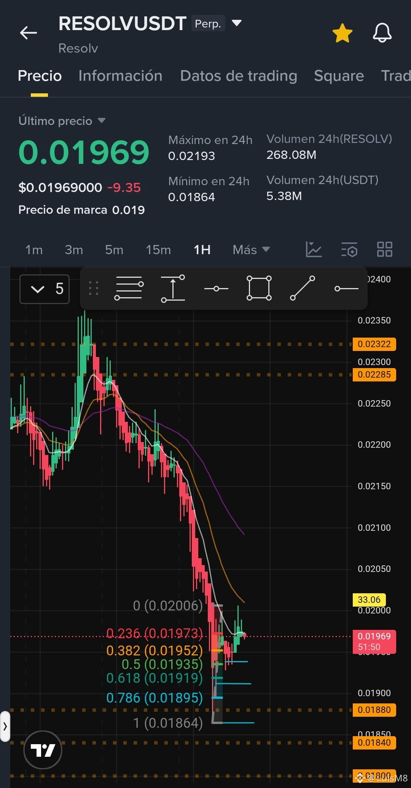Switch to the Precio tab
411x788 pixels.
pyautogui.click(x=40, y=76)
